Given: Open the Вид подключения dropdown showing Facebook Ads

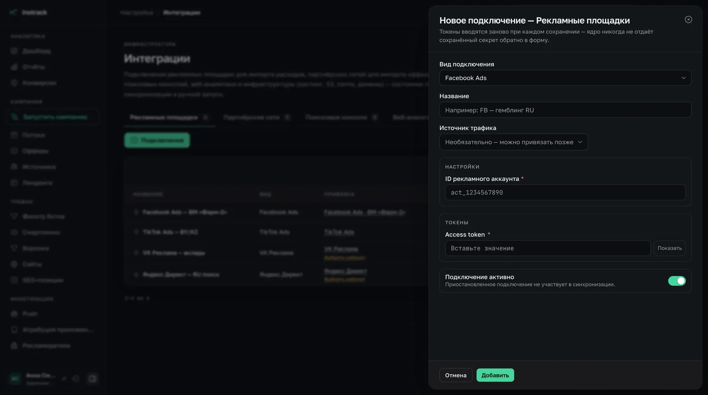Looking at the screenshot, I should (x=565, y=78).
